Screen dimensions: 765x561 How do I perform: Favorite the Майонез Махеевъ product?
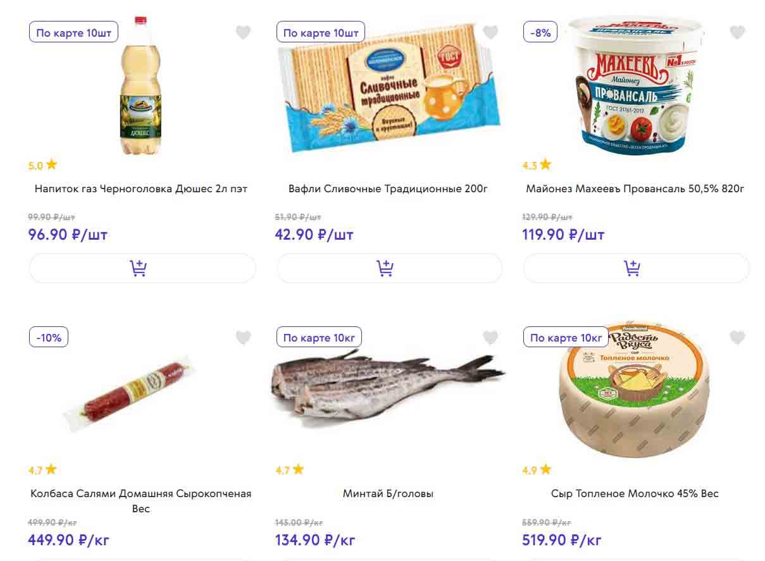click(737, 32)
